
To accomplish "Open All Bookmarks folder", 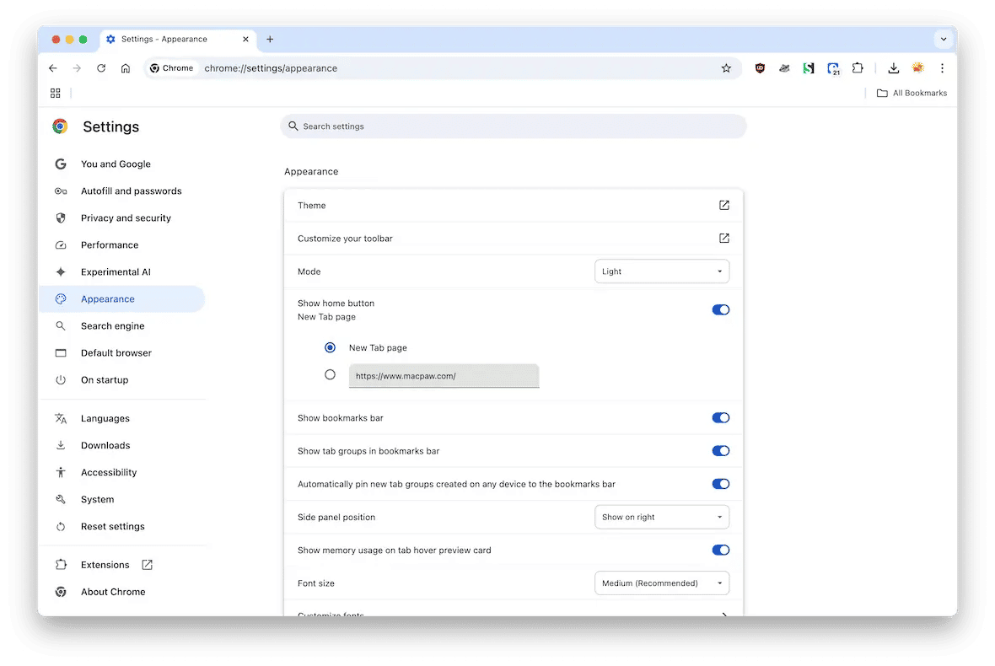I will pyautogui.click(x=912, y=93).
